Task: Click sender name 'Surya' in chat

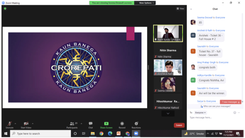Action: point(200,101)
